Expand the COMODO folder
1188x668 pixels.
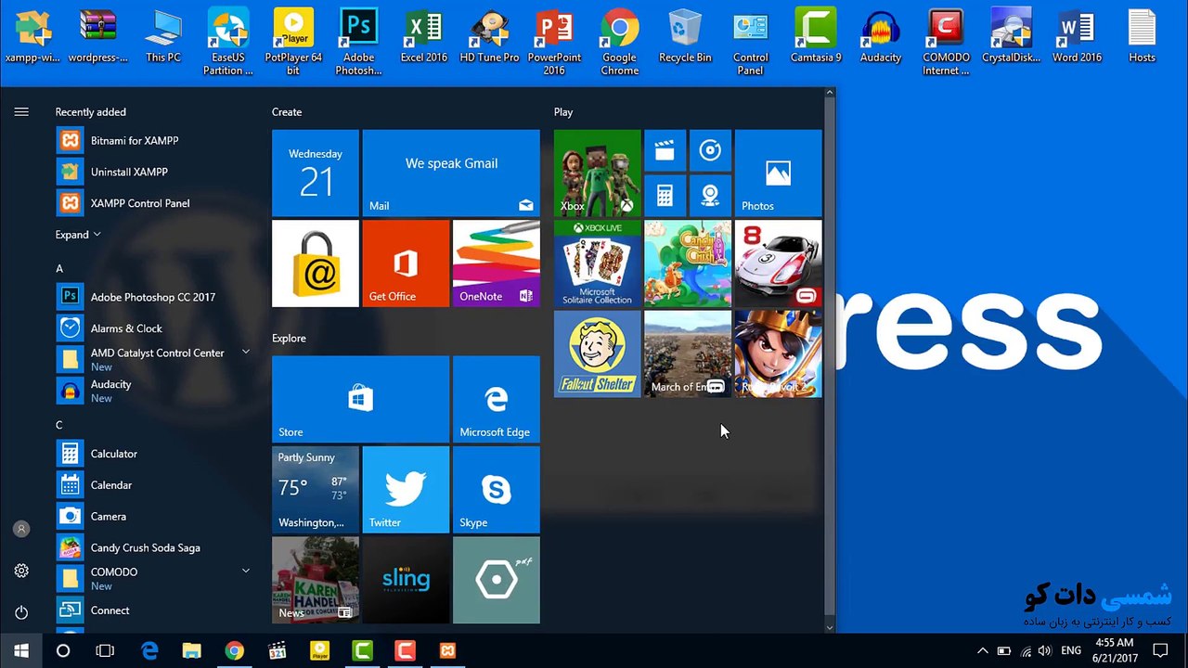(x=246, y=572)
